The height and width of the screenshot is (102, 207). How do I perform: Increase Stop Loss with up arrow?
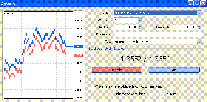tap(140, 26)
